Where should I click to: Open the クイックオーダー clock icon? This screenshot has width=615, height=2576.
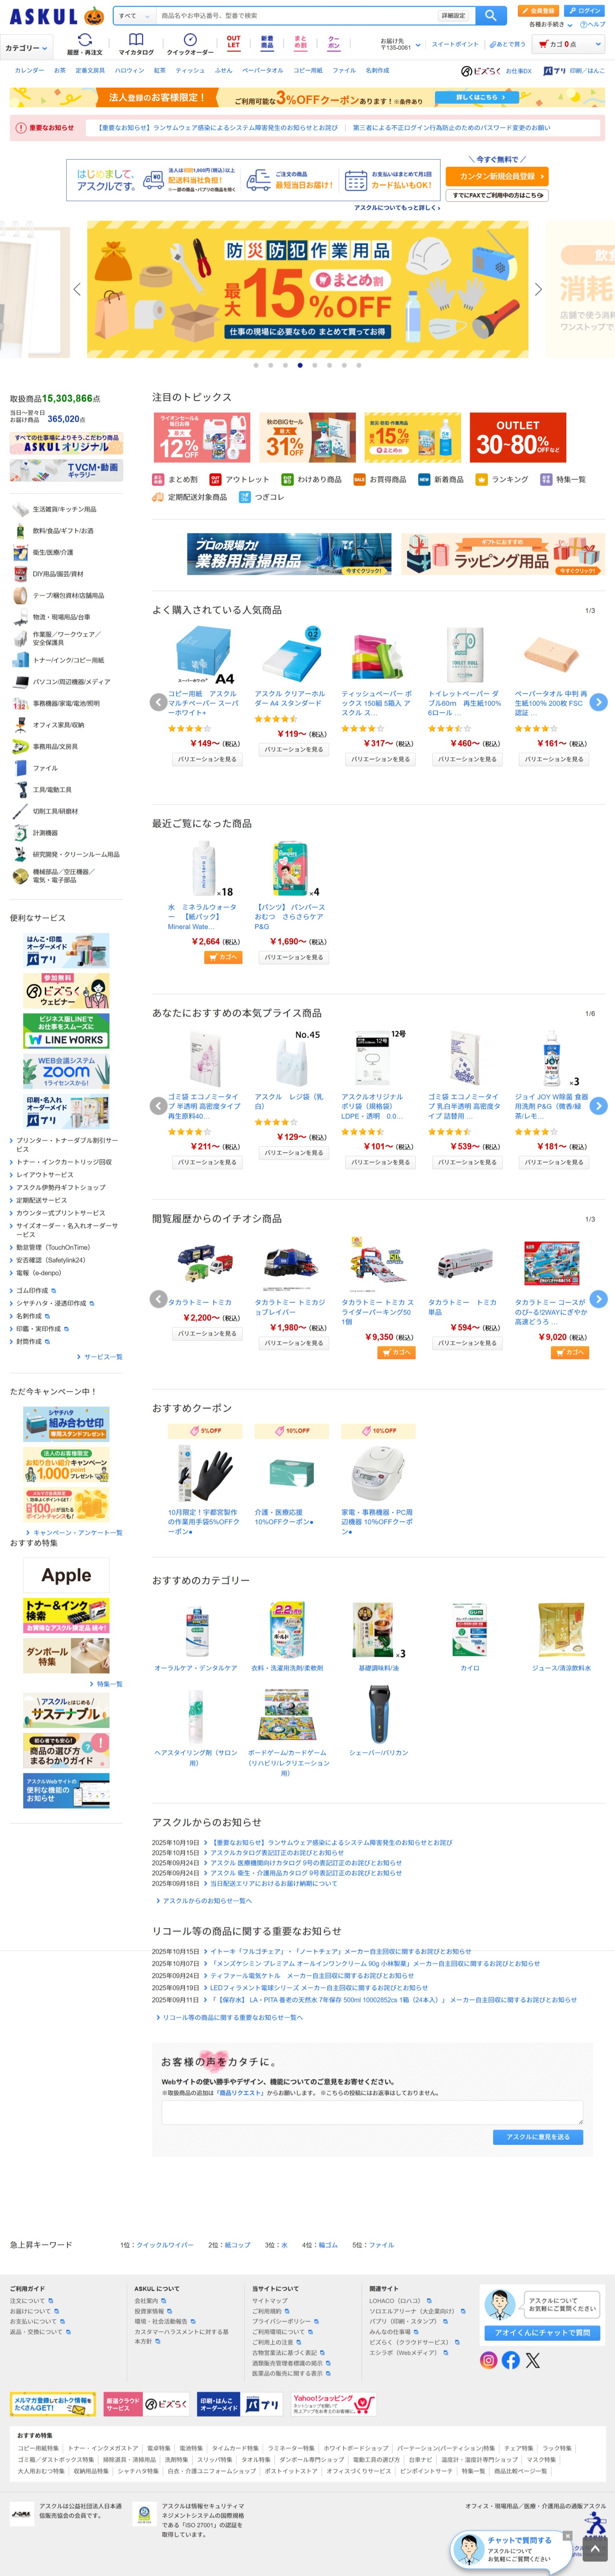190,44
